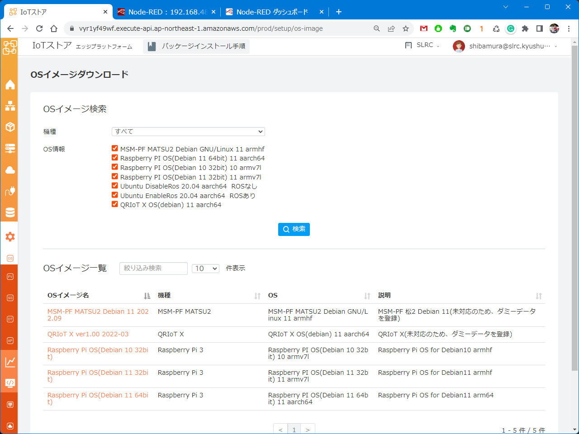Open パッケージインストール手順 guide
Screen dimensions: 579x434
pyautogui.click(x=196, y=46)
